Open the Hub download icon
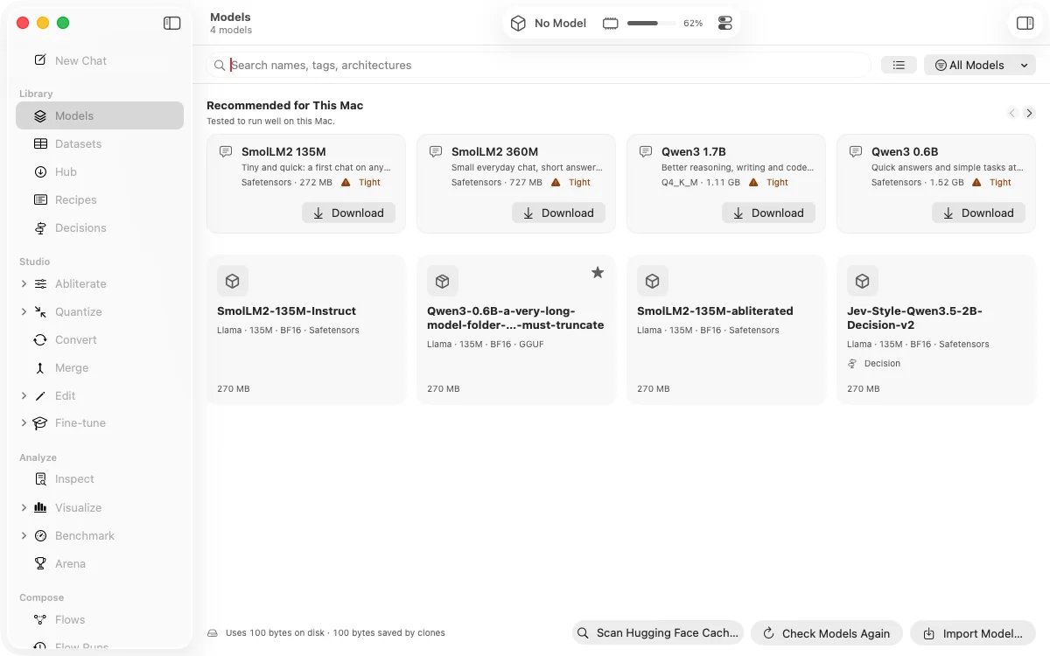 pos(40,172)
